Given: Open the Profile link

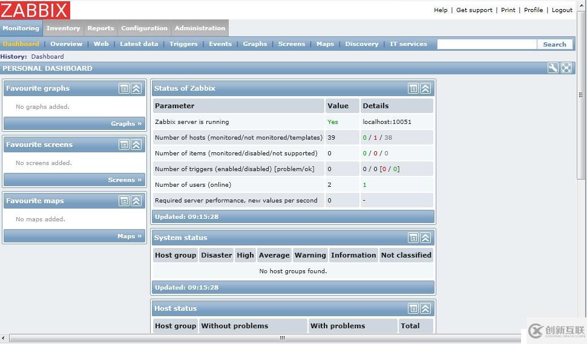Looking at the screenshot, I should tap(534, 10).
